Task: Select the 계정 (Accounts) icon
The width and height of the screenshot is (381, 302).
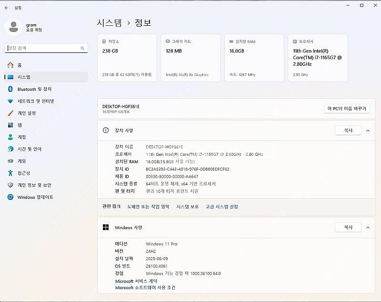Action: point(10,137)
